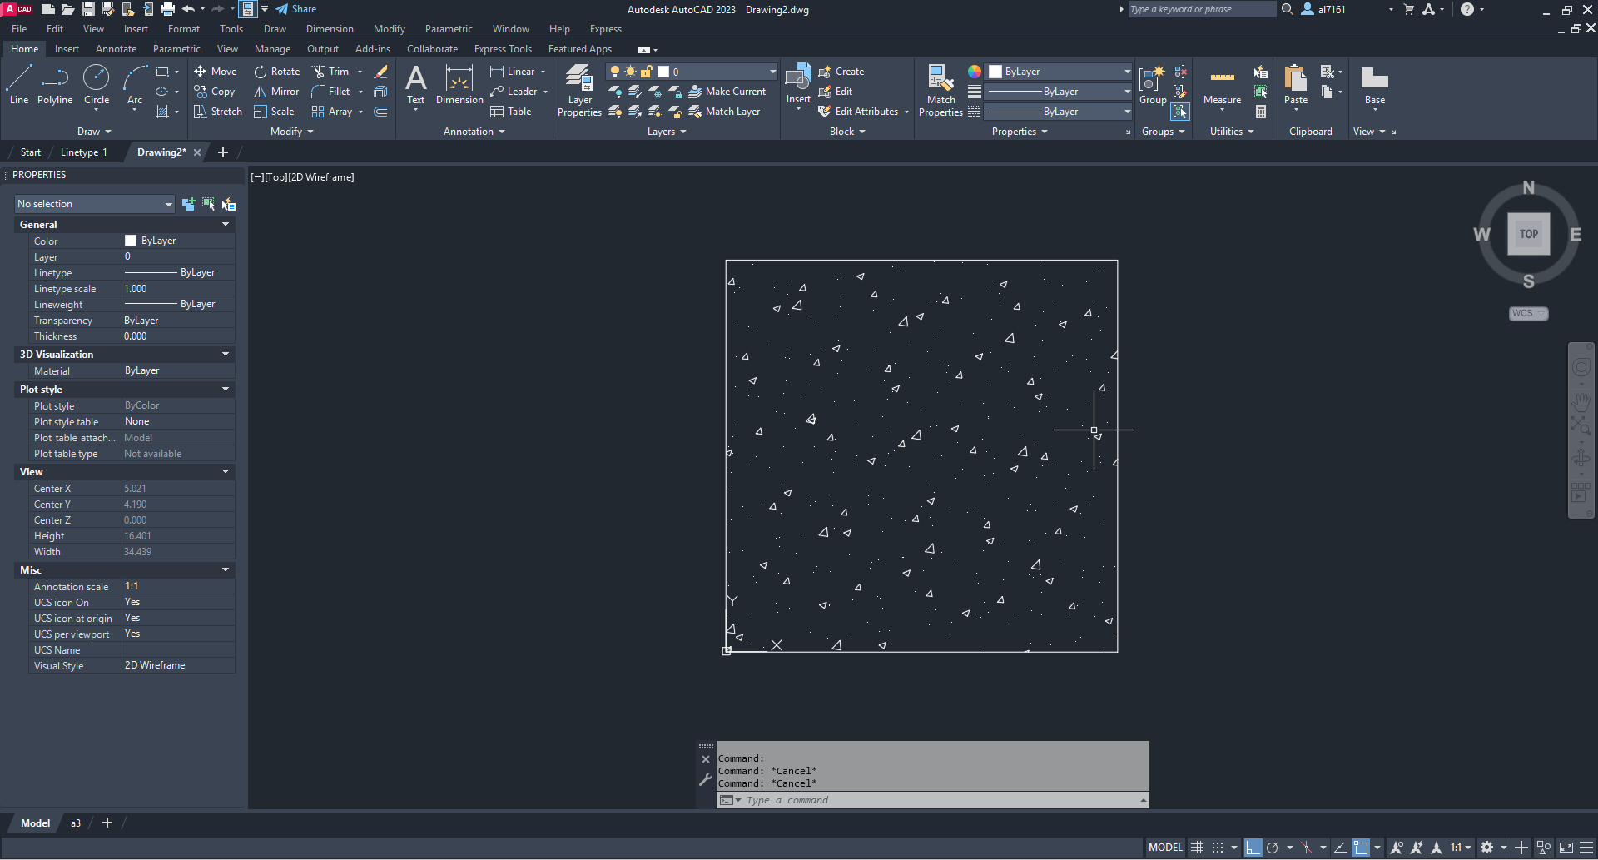The width and height of the screenshot is (1598, 860).
Task: Select the Stretch tool
Action: click(218, 112)
